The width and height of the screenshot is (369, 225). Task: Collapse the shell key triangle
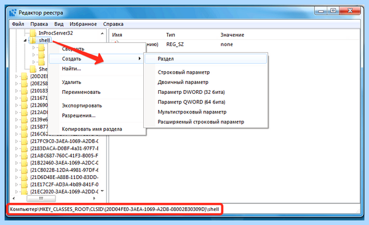(x=25, y=40)
